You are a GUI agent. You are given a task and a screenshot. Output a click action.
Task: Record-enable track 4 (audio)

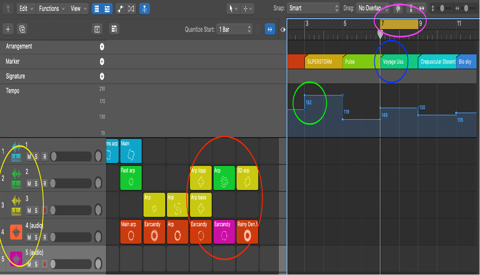coord(44,237)
